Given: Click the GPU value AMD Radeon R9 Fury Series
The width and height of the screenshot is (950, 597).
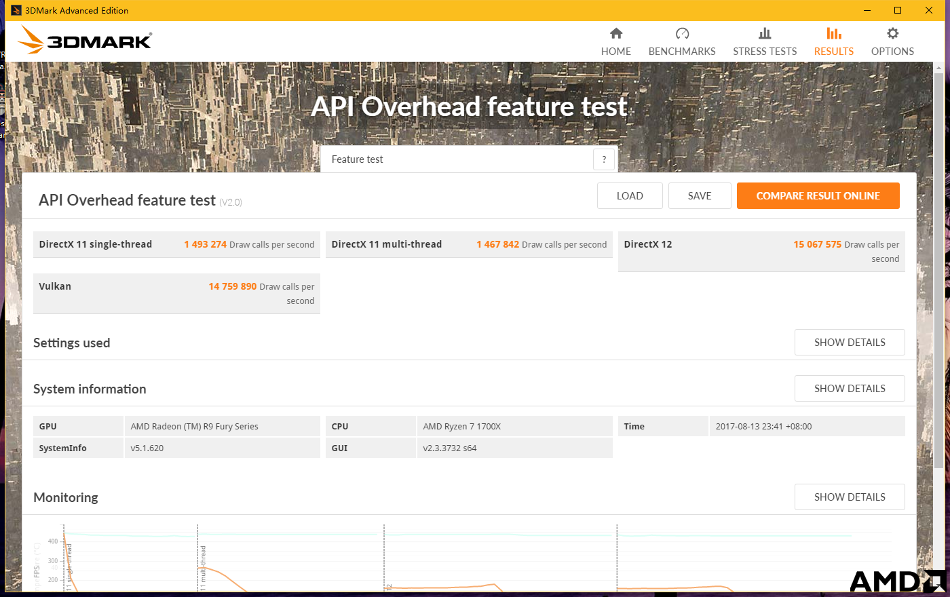Looking at the screenshot, I should (195, 426).
